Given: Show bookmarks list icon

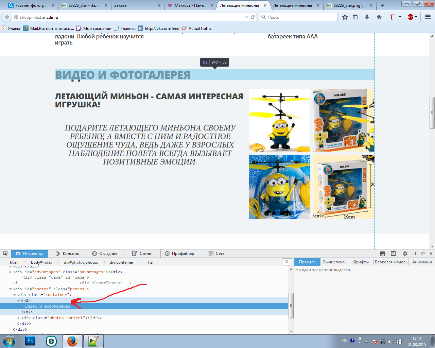Looking at the screenshot, I should point(355,17).
